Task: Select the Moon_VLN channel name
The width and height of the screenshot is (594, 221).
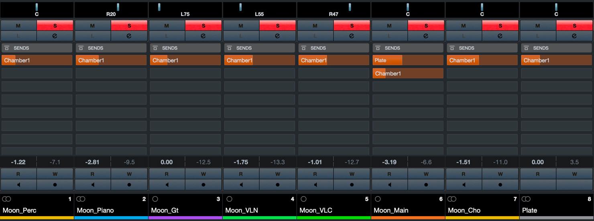Action: [x=242, y=210]
